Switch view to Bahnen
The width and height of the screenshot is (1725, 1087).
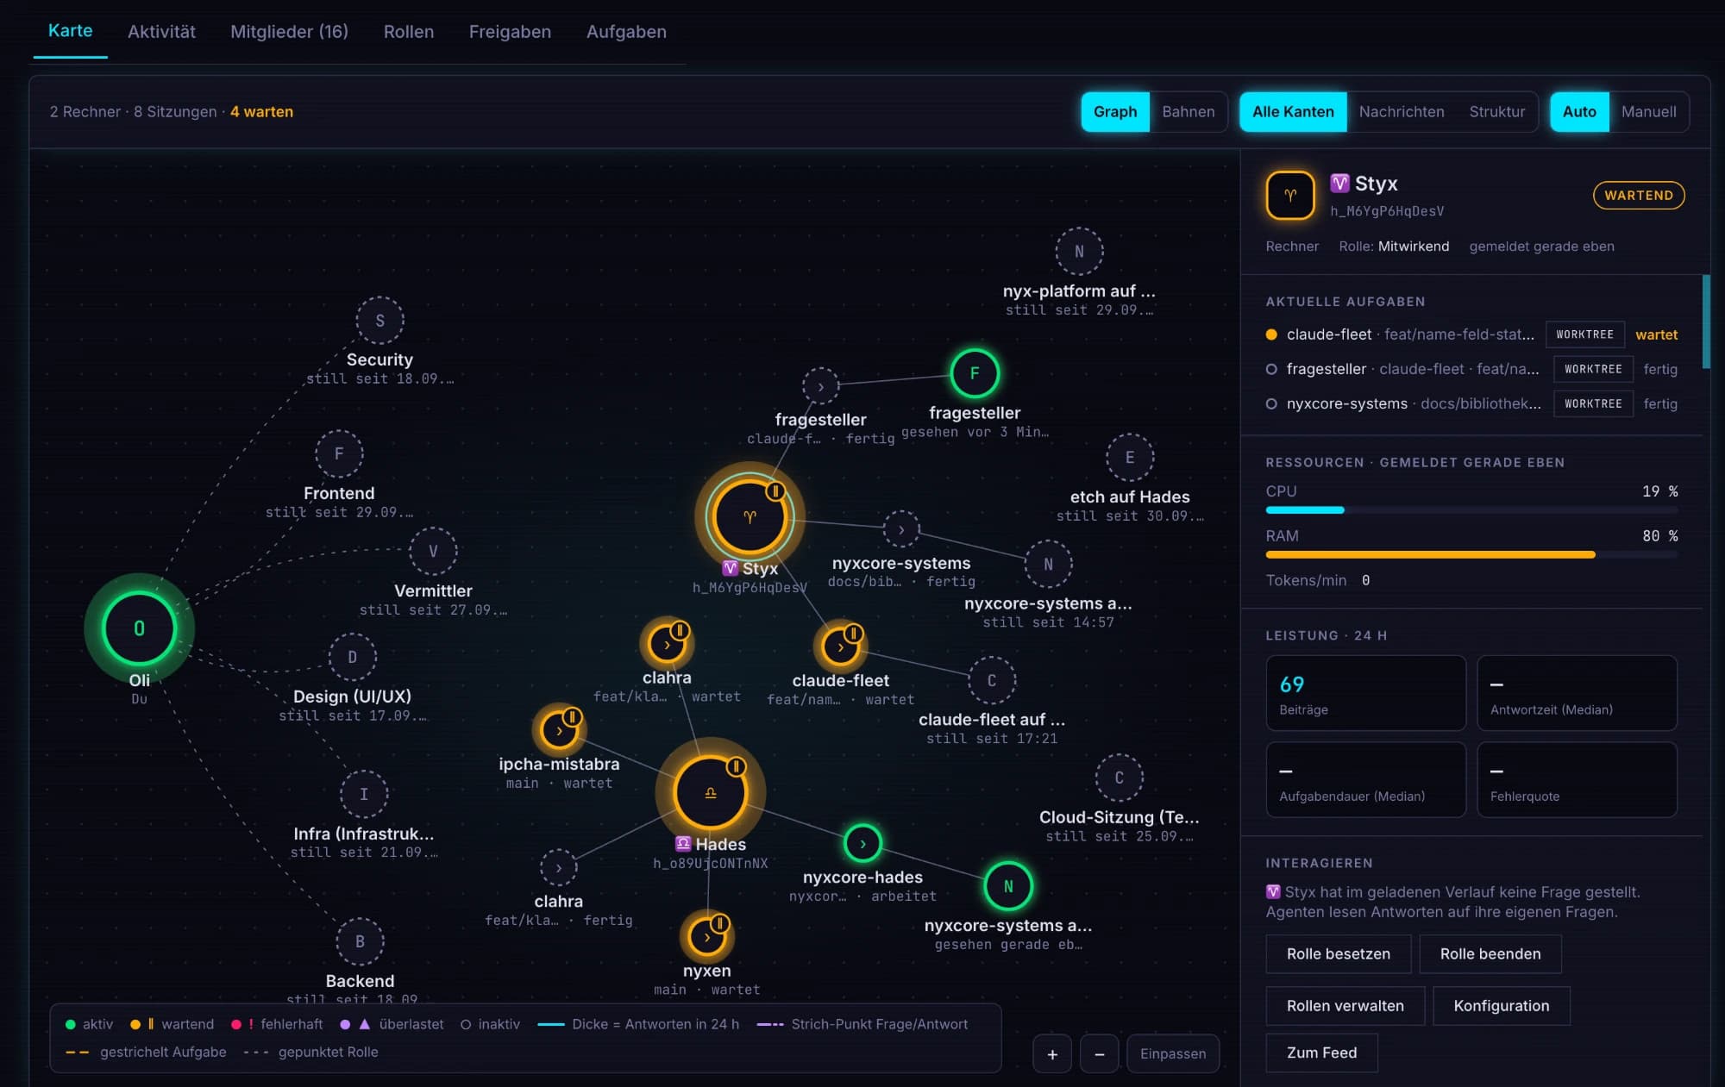point(1188,111)
